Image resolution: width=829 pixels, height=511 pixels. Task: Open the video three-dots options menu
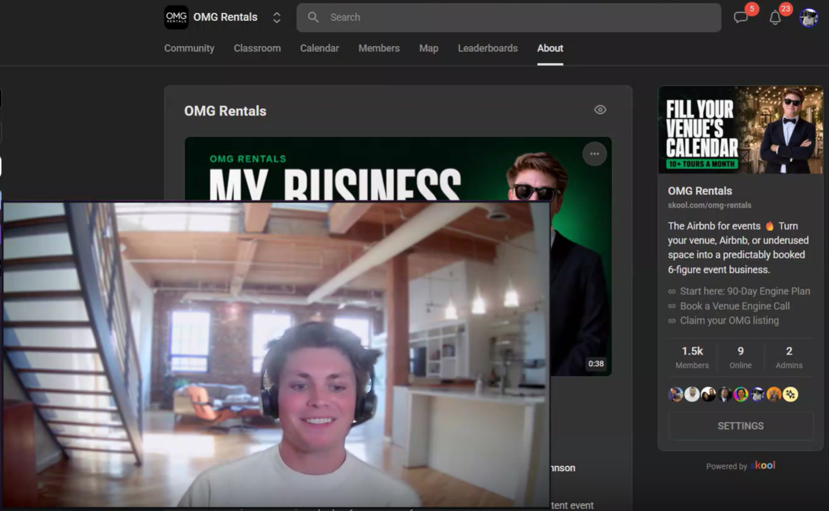pyautogui.click(x=594, y=154)
